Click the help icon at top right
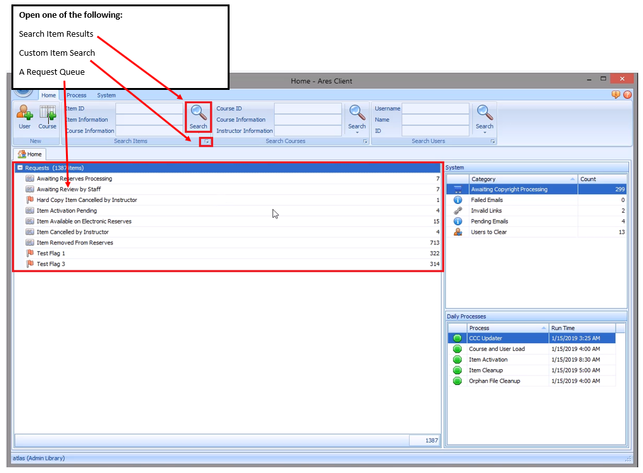The width and height of the screenshot is (643, 473). [x=627, y=95]
